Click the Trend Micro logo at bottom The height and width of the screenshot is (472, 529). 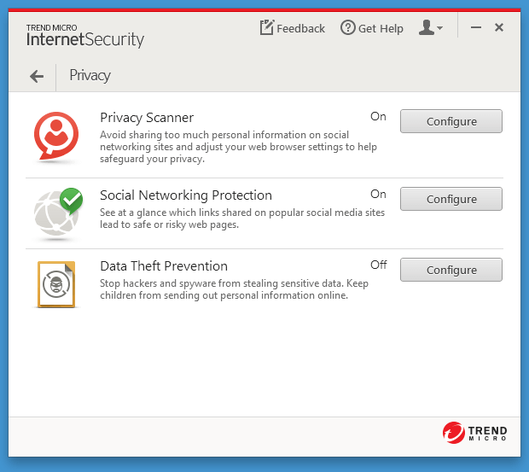point(475,433)
